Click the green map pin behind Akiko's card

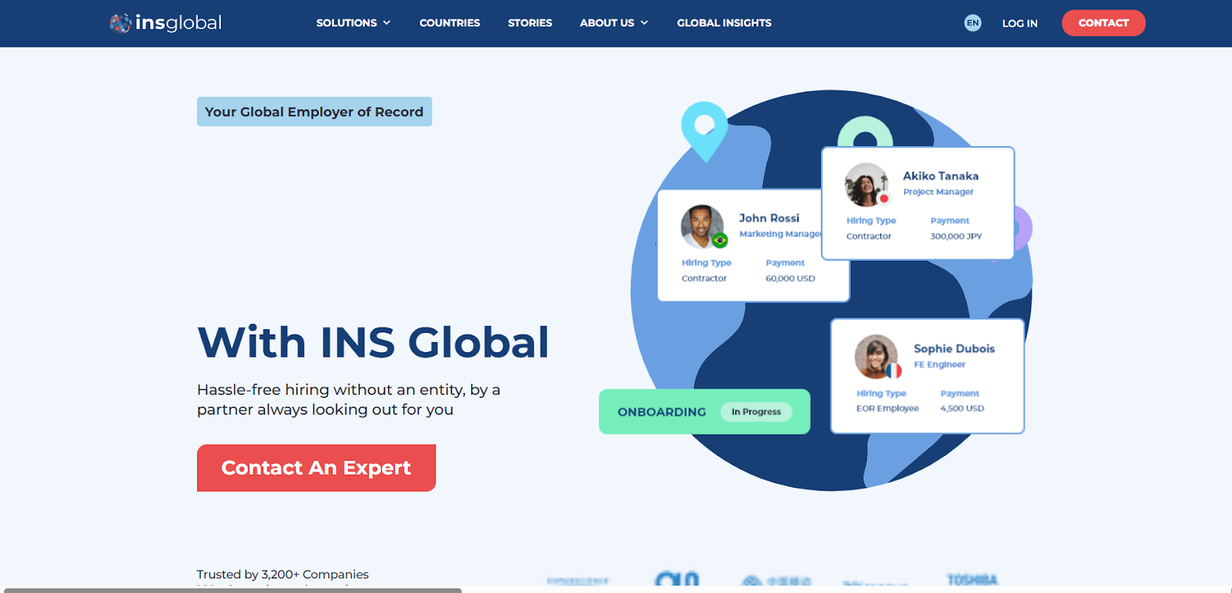pyautogui.click(x=865, y=132)
